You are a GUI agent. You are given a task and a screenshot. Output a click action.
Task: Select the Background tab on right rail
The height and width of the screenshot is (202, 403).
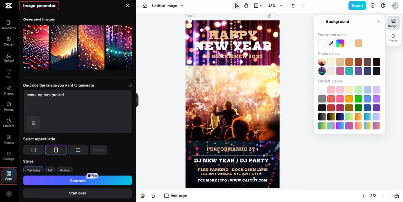tap(393, 23)
